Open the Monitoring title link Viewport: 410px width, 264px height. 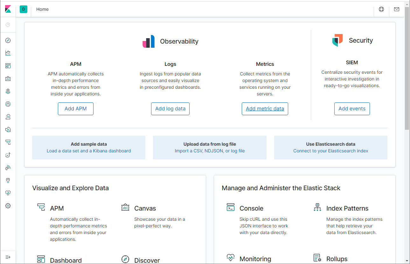[x=255, y=259]
